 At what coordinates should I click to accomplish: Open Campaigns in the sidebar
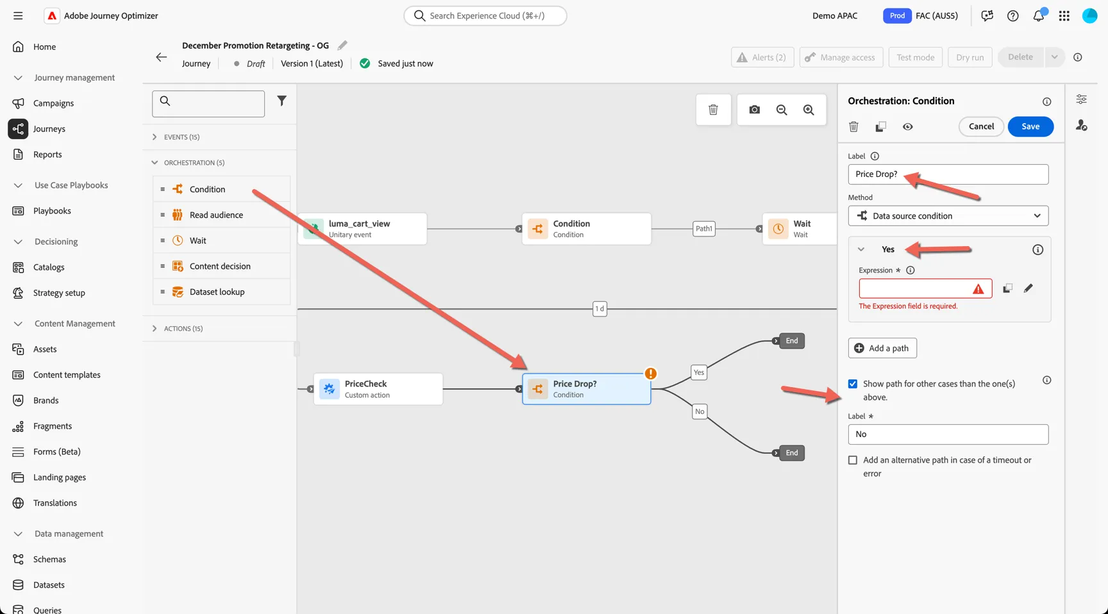click(53, 103)
